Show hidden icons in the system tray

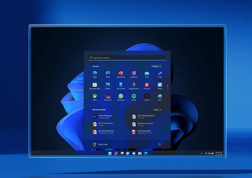point(202,153)
